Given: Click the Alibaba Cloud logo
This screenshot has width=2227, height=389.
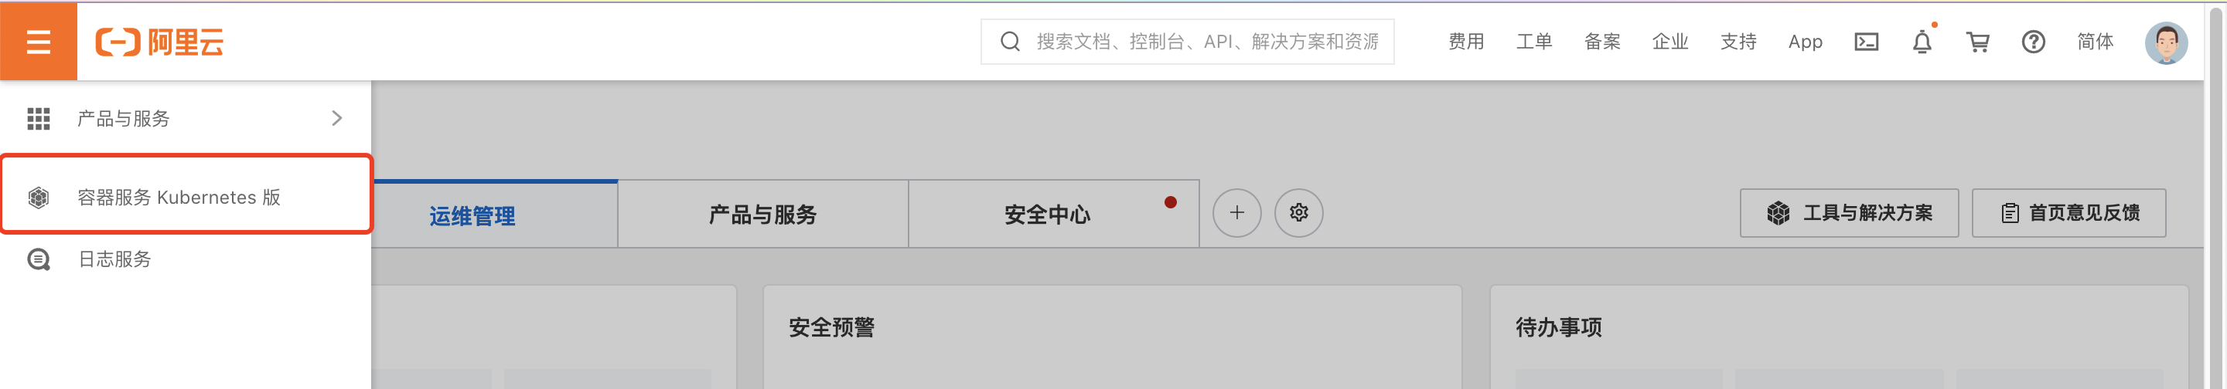Looking at the screenshot, I should (x=160, y=42).
